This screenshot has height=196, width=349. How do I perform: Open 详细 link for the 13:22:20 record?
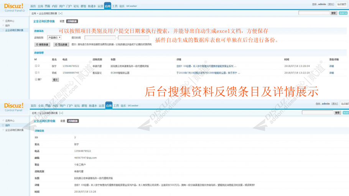331,73
